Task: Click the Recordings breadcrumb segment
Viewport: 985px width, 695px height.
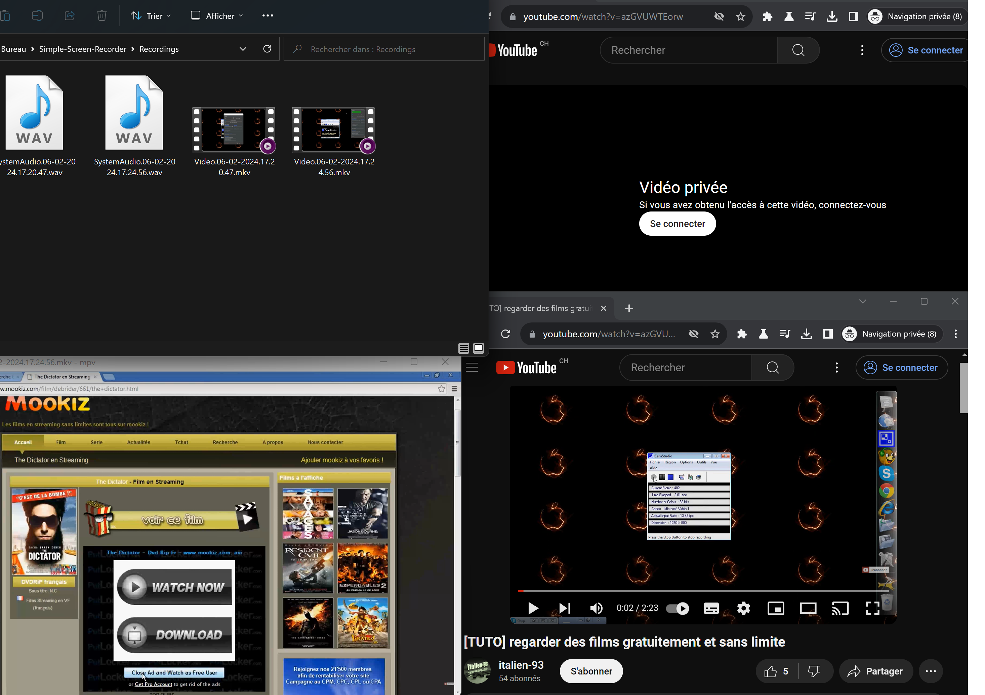Action: (159, 49)
